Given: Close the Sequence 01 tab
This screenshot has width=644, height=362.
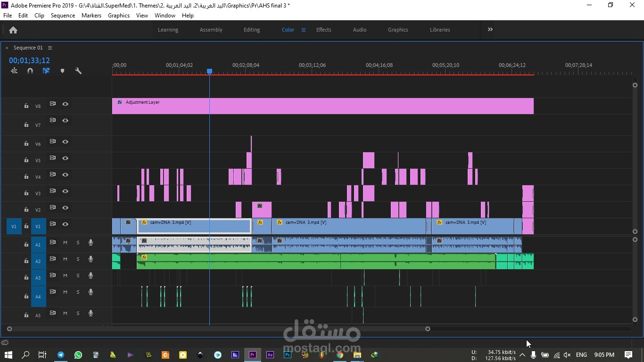Looking at the screenshot, I should (x=7, y=48).
